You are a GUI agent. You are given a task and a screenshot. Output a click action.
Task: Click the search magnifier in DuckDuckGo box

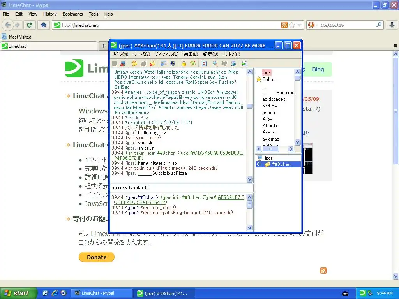click(379, 25)
